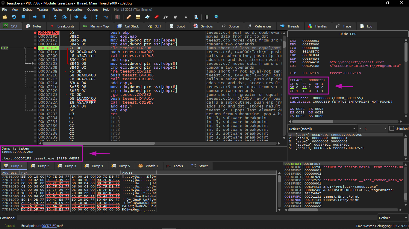This screenshot has width=409, height=229.
Task: Toggle breakpoint at address 00CD71F0
Action: click(x=35, y=33)
